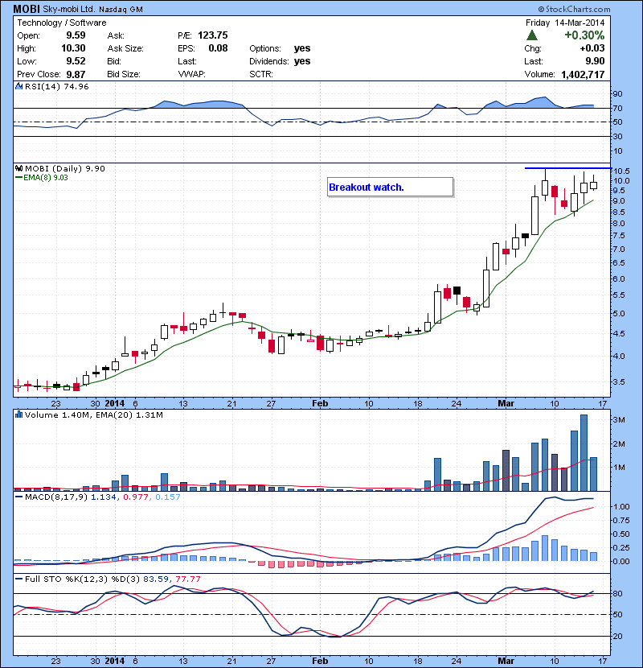Click the green up-arrow change indicator
The width and height of the screenshot is (643, 668).
tap(531, 35)
